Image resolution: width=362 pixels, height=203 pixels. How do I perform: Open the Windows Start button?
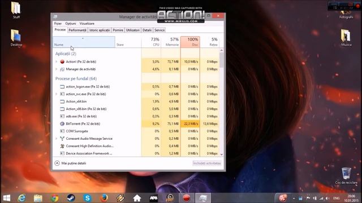7,198
